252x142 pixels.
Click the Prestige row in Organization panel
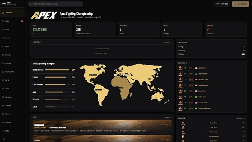pyautogui.click(x=211, y=47)
